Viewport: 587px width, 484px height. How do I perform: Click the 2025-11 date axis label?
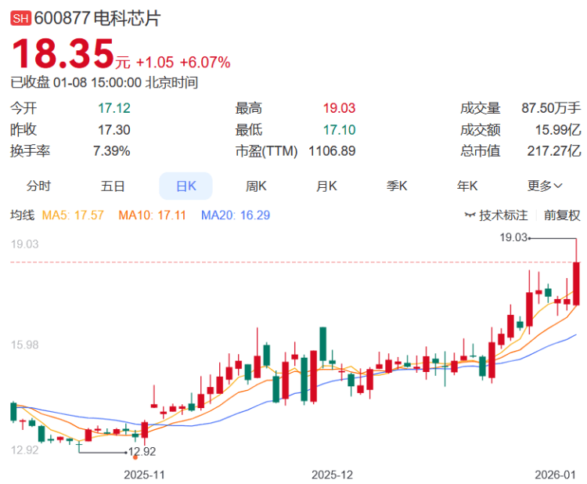pyautogui.click(x=144, y=475)
